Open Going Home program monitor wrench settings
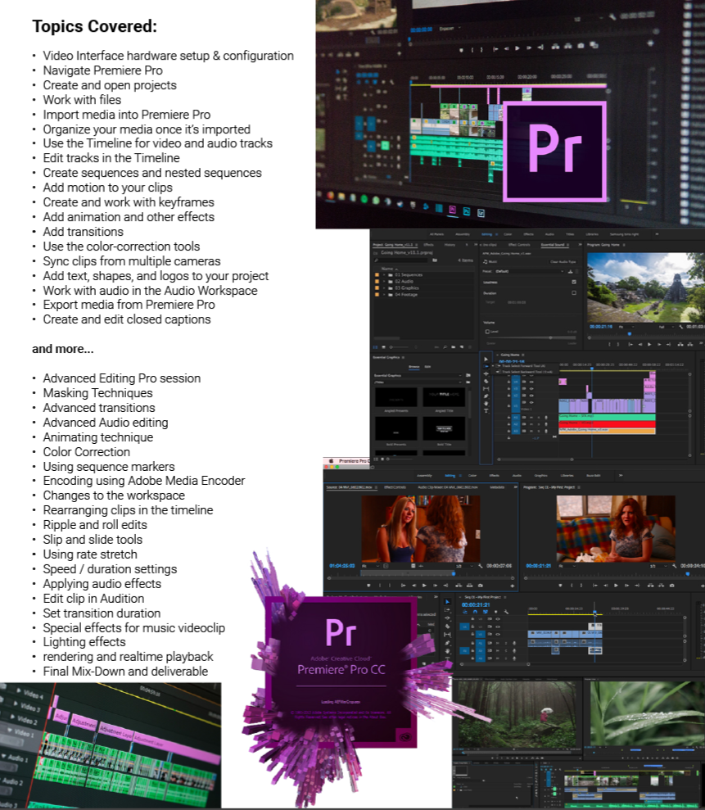Viewport: 705px width, 810px height. [680, 327]
